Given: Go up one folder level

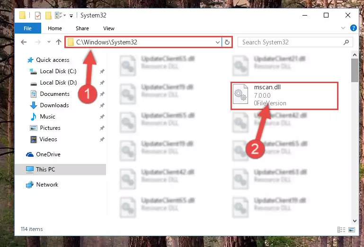Looking at the screenshot, I should (59, 42).
